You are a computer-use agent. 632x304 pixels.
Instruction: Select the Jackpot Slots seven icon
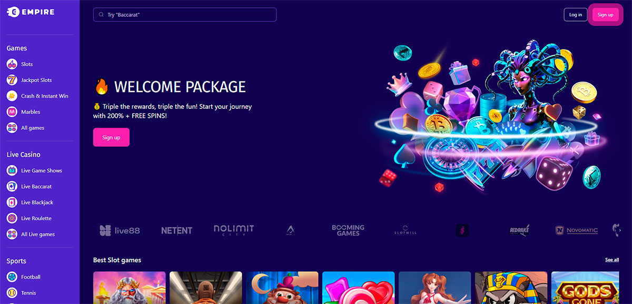pos(12,80)
